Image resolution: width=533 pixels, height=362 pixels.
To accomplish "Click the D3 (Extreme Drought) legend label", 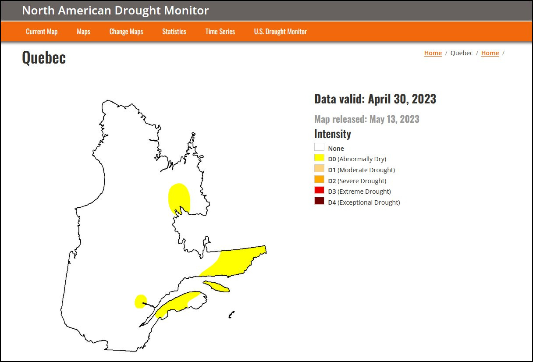I will (x=359, y=192).
